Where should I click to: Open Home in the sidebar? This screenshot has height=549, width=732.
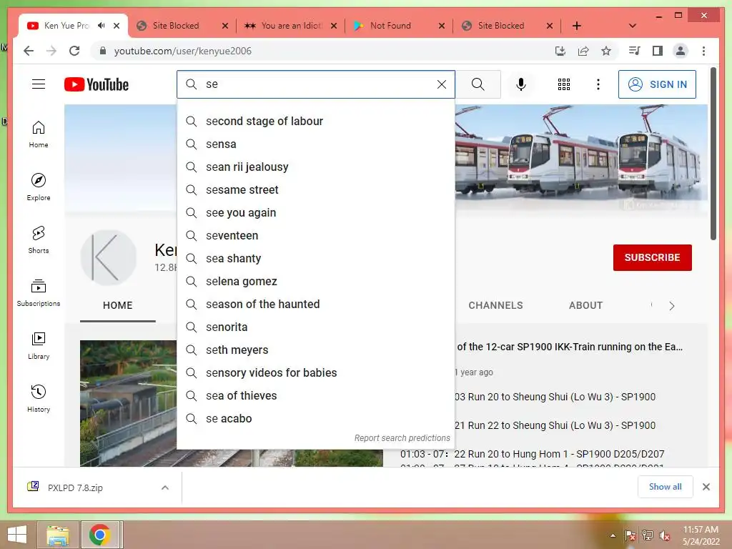(x=39, y=134)
